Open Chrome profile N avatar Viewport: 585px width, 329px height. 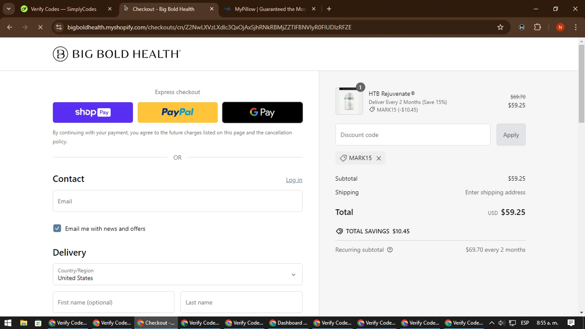560,27
